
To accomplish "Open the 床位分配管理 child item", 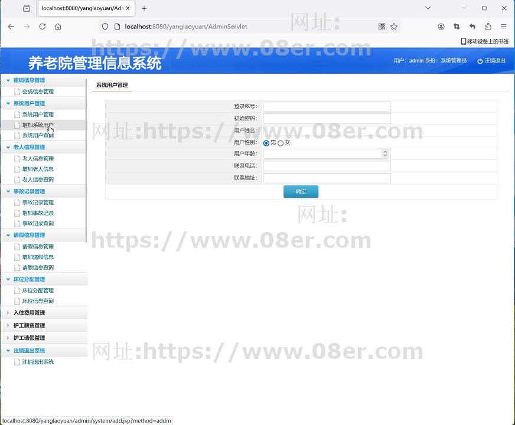I will pyautogui.click(x=38, y=291).
